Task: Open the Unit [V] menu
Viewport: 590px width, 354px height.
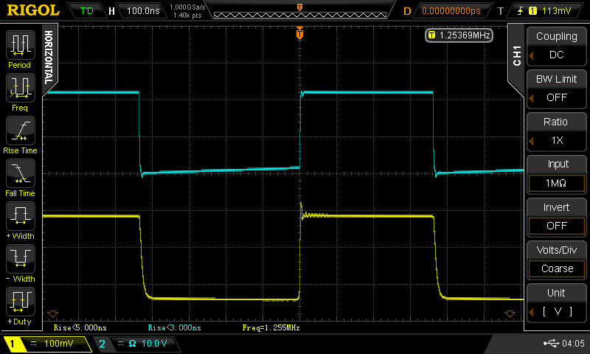Action: click(x=556, y=303)
